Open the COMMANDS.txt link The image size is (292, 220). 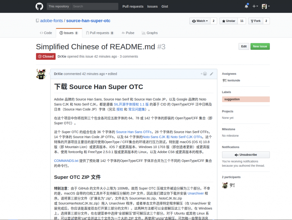(x=66, y=161)
